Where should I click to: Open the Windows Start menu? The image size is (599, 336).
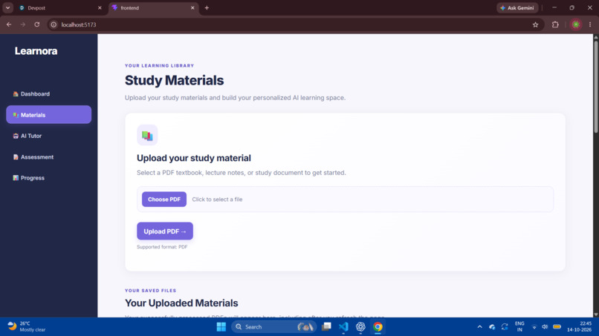click(221, 327)
